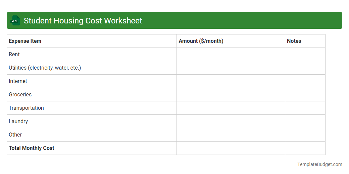The width and height of the screenshot is (349, 174).
Task: Click the XLS file icon in the header
Action: (x=15, y=20)
